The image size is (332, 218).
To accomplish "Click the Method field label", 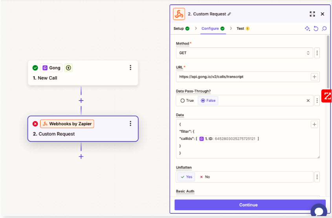I will pyautogui.click(x=183, y=43).
